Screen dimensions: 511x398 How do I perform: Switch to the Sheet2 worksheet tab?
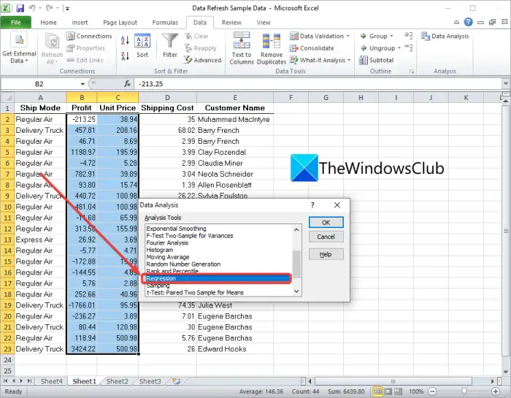[118, 381]
